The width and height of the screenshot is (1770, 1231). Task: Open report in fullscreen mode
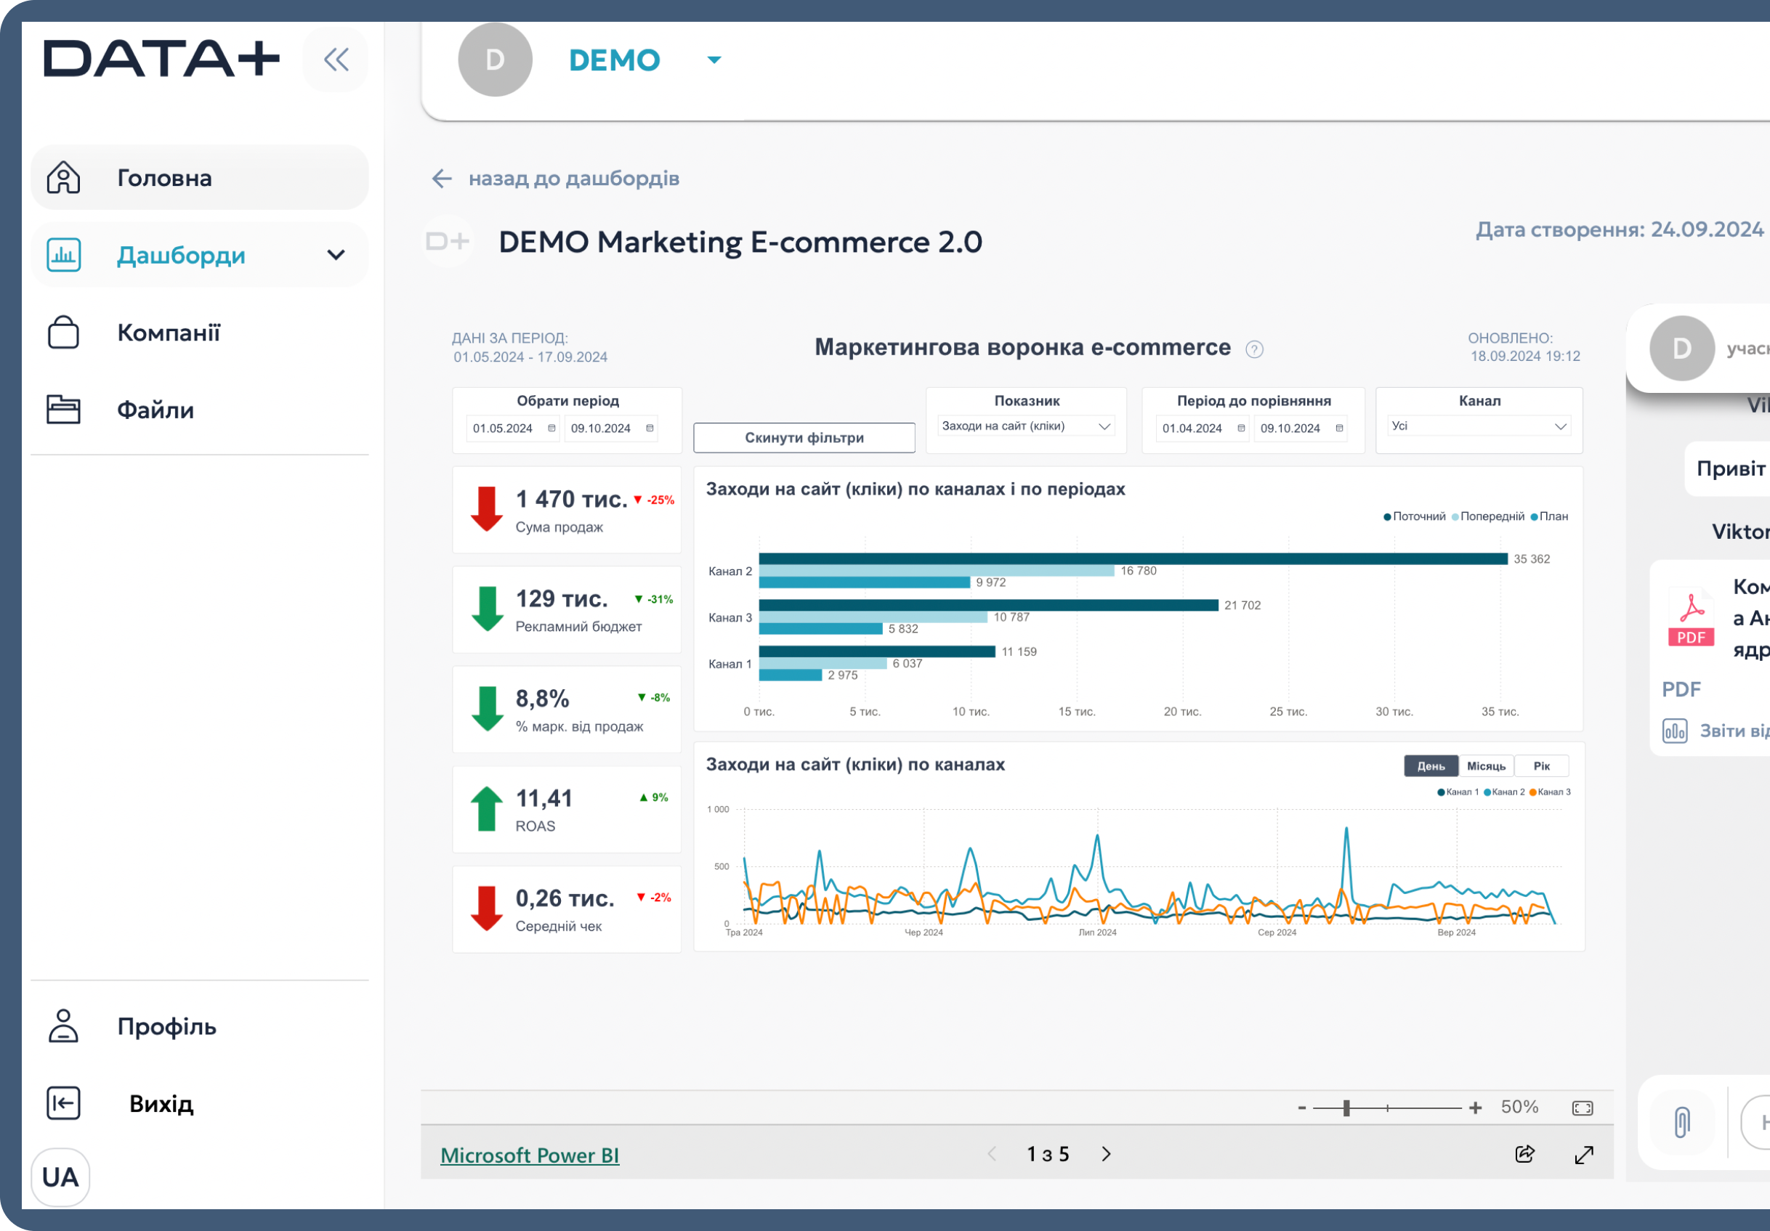click(1583, 1155)
